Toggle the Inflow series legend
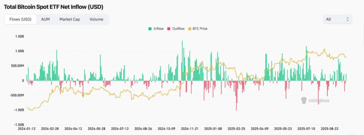Screen dimensions: 364x135 click(156, 29)
